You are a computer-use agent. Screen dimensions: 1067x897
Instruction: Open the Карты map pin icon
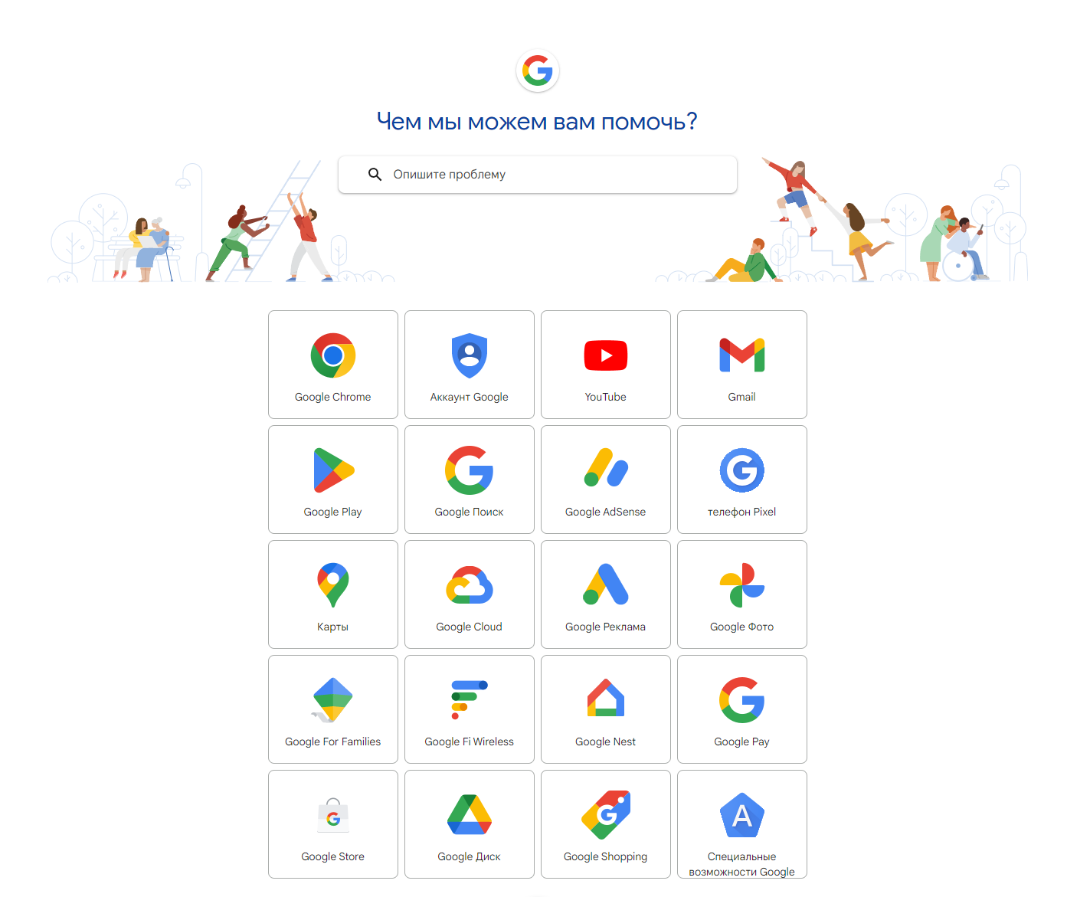pos(333,585)
